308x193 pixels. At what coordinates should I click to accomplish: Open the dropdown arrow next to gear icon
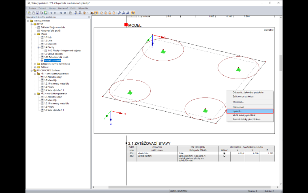[x=88, y=13]
